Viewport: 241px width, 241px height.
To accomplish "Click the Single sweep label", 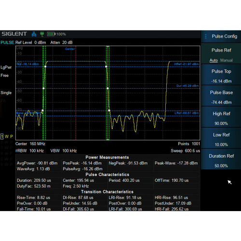I will (6, 93).
